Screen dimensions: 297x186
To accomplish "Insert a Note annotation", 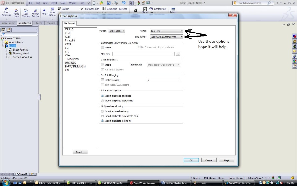I will tap(44, 12).
